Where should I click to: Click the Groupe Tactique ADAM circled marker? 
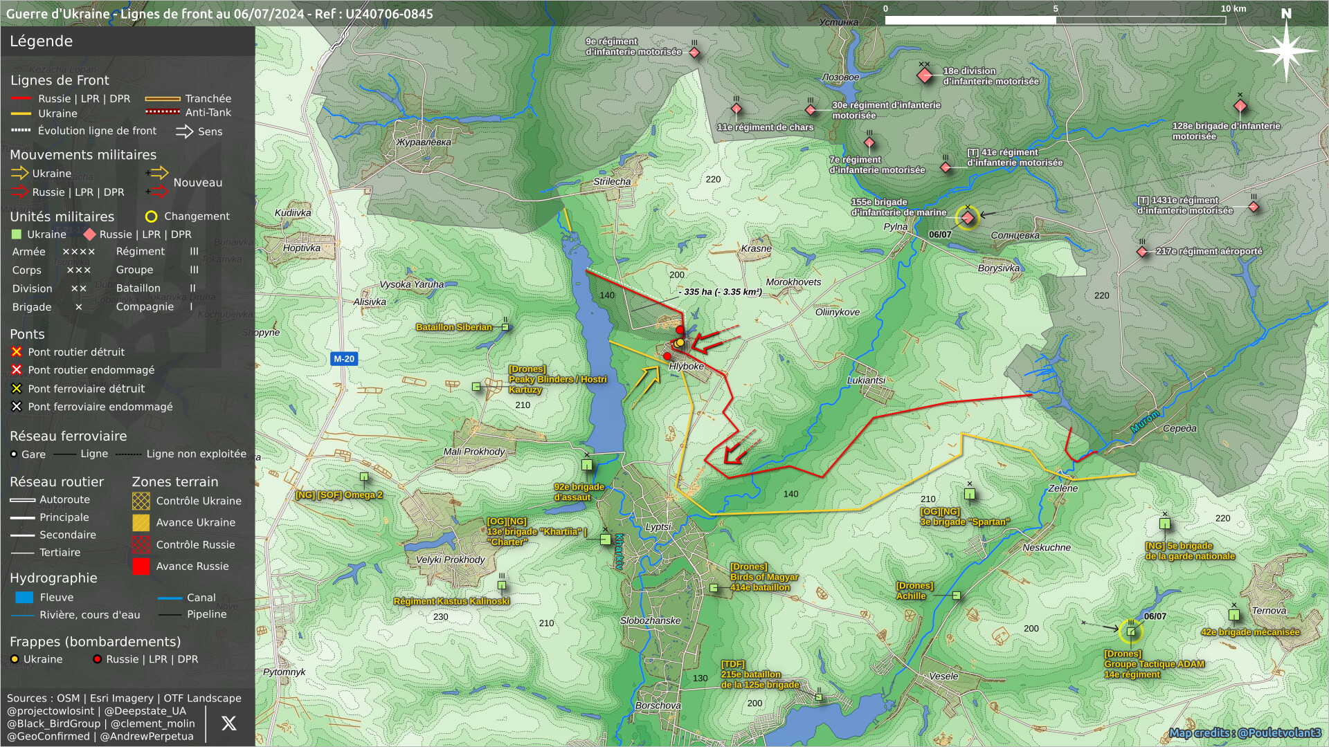pos(1130,631)
